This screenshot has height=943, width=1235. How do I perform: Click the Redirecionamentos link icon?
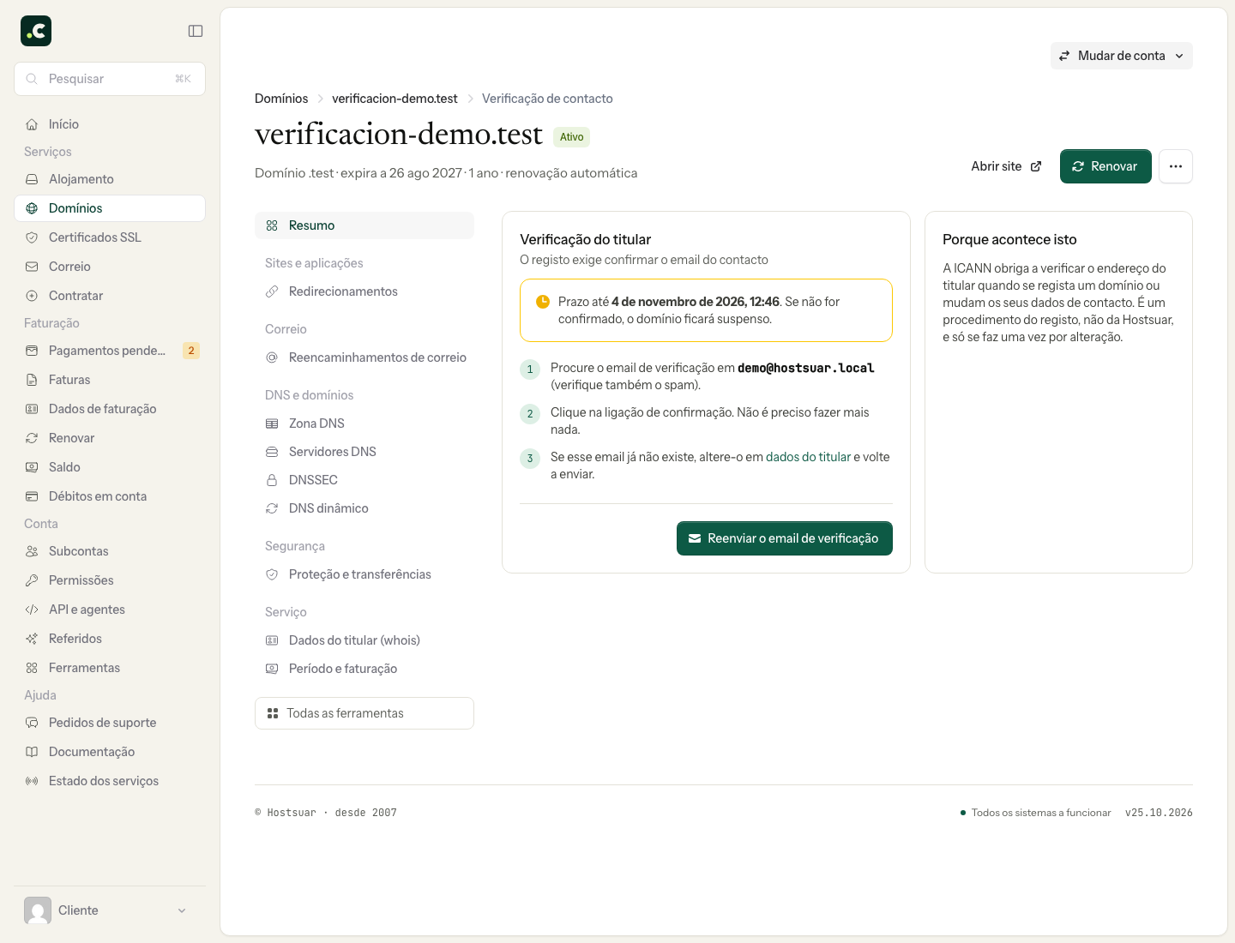(272, 291)
